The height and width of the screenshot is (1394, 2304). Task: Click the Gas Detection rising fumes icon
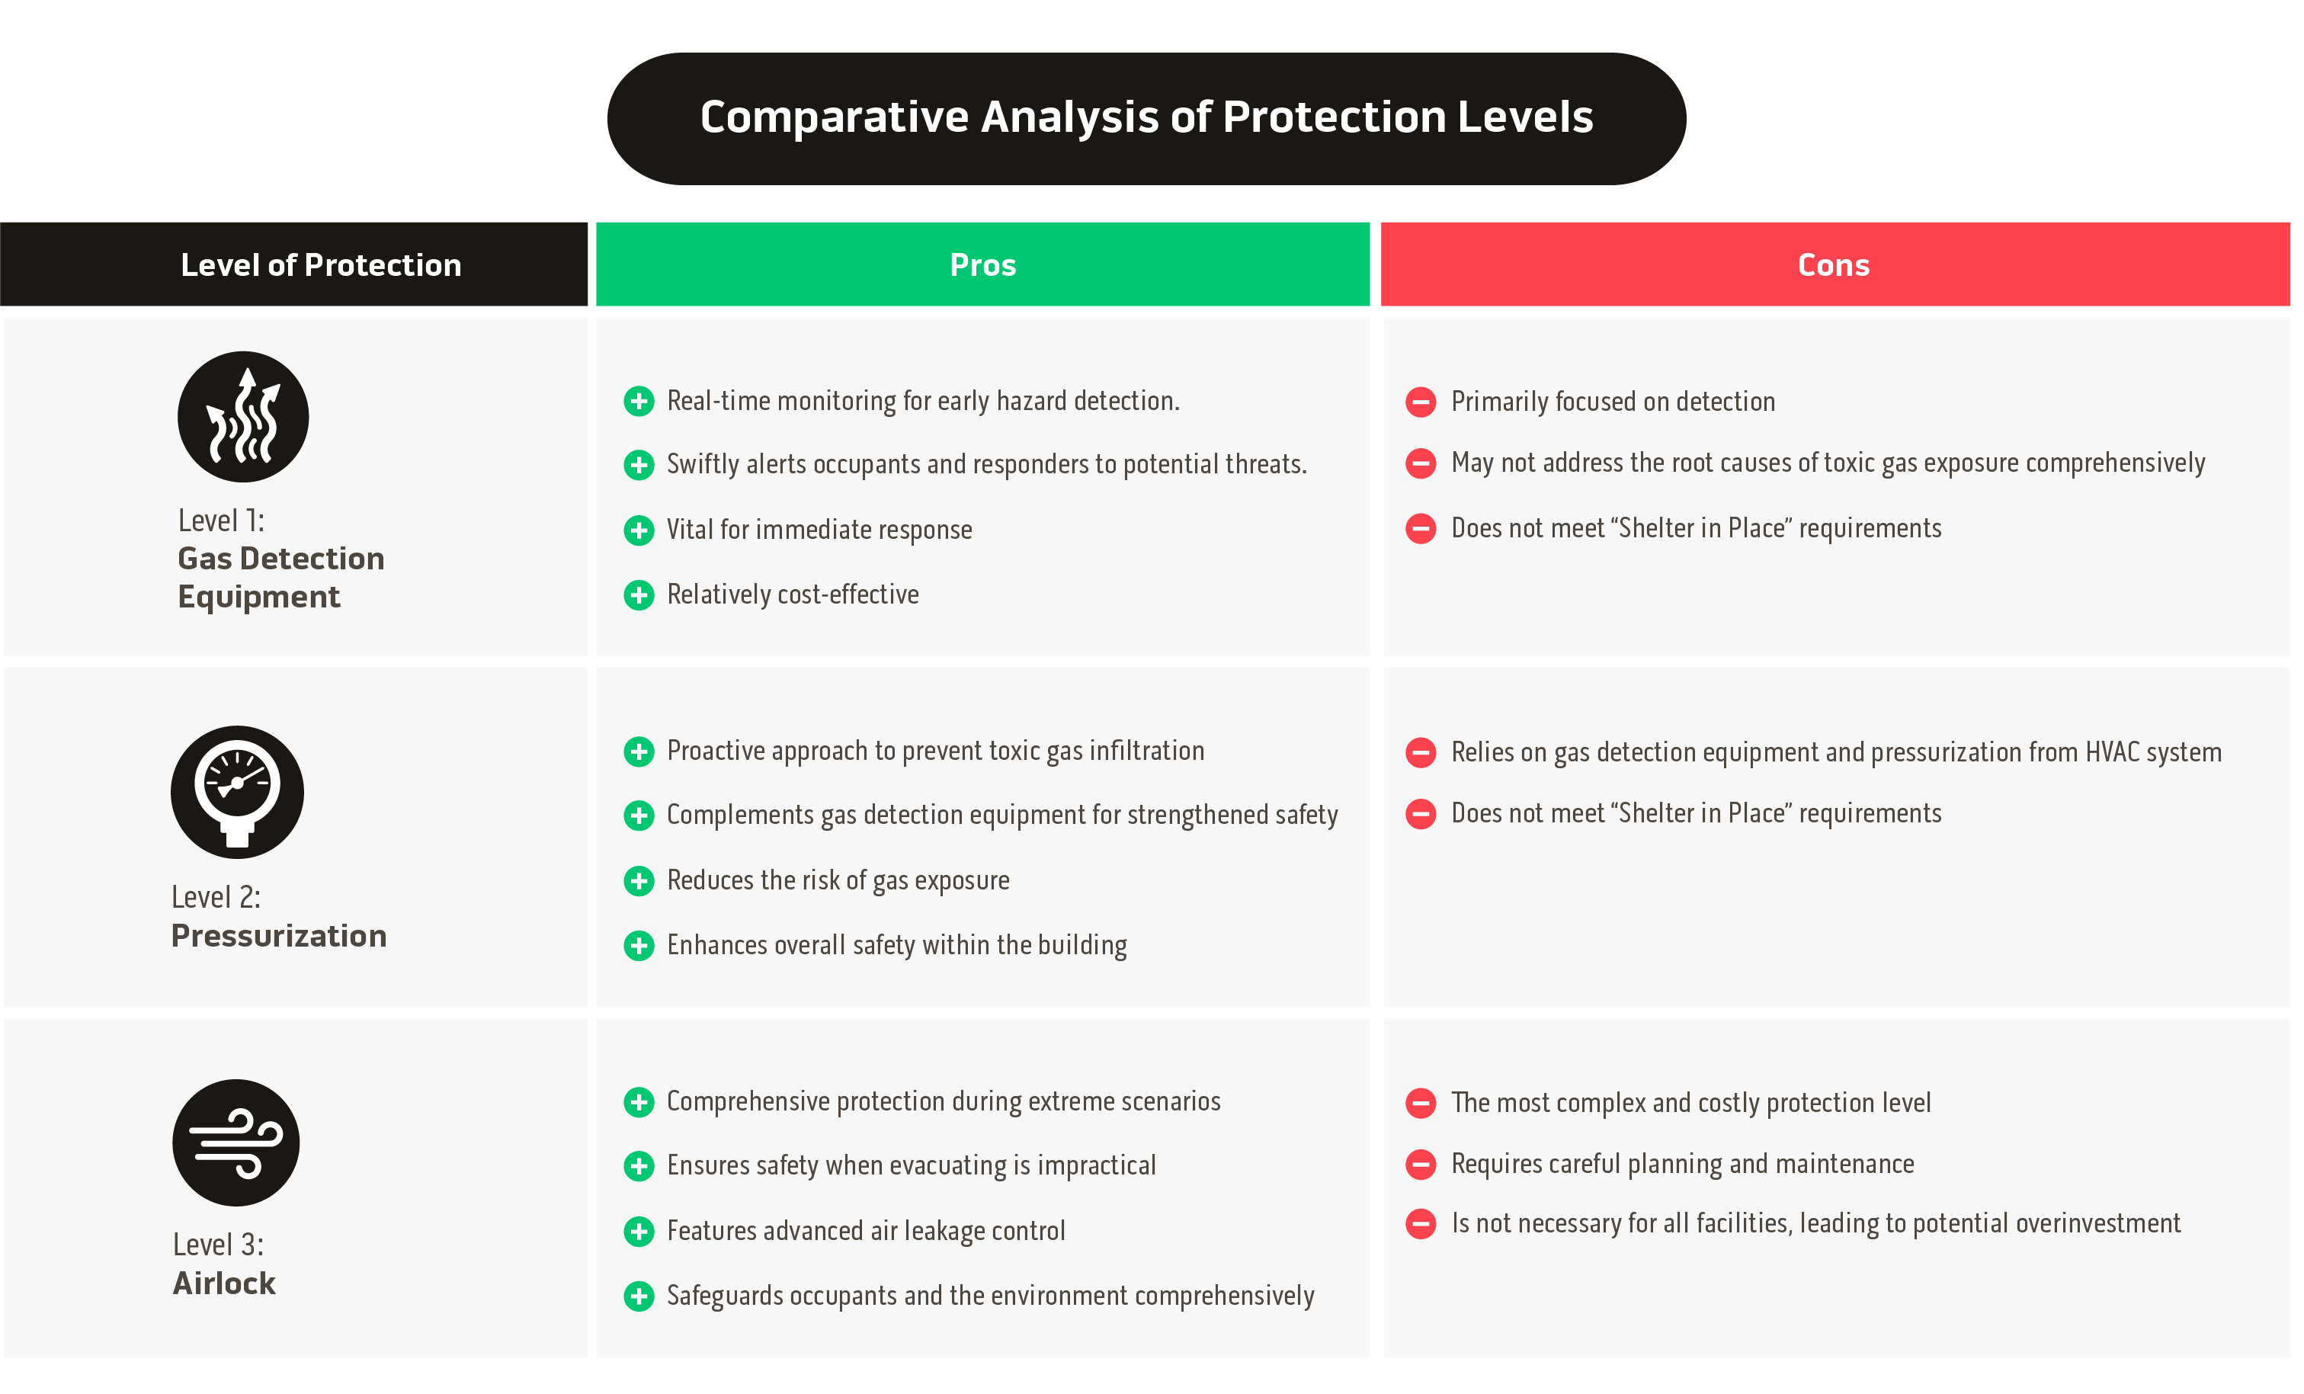243,417
